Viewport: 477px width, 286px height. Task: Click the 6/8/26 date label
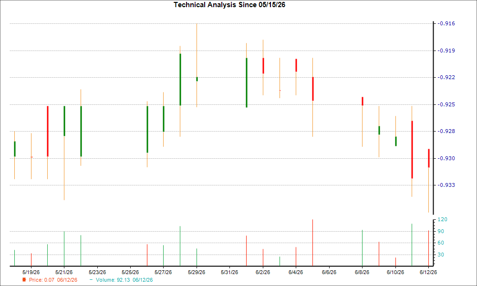(362, 272)
